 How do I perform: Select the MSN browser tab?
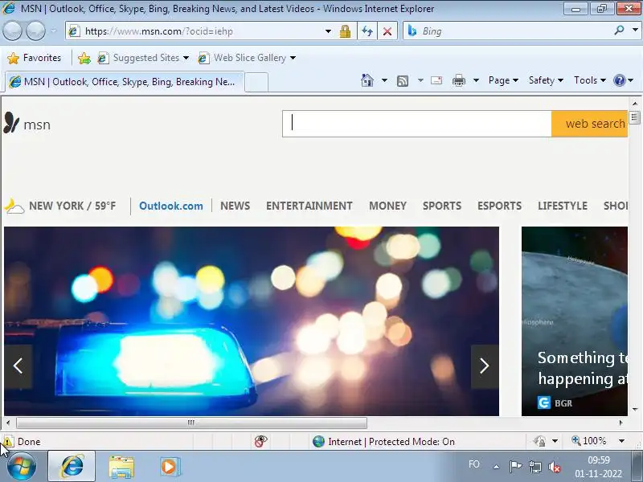click(125, 82)
